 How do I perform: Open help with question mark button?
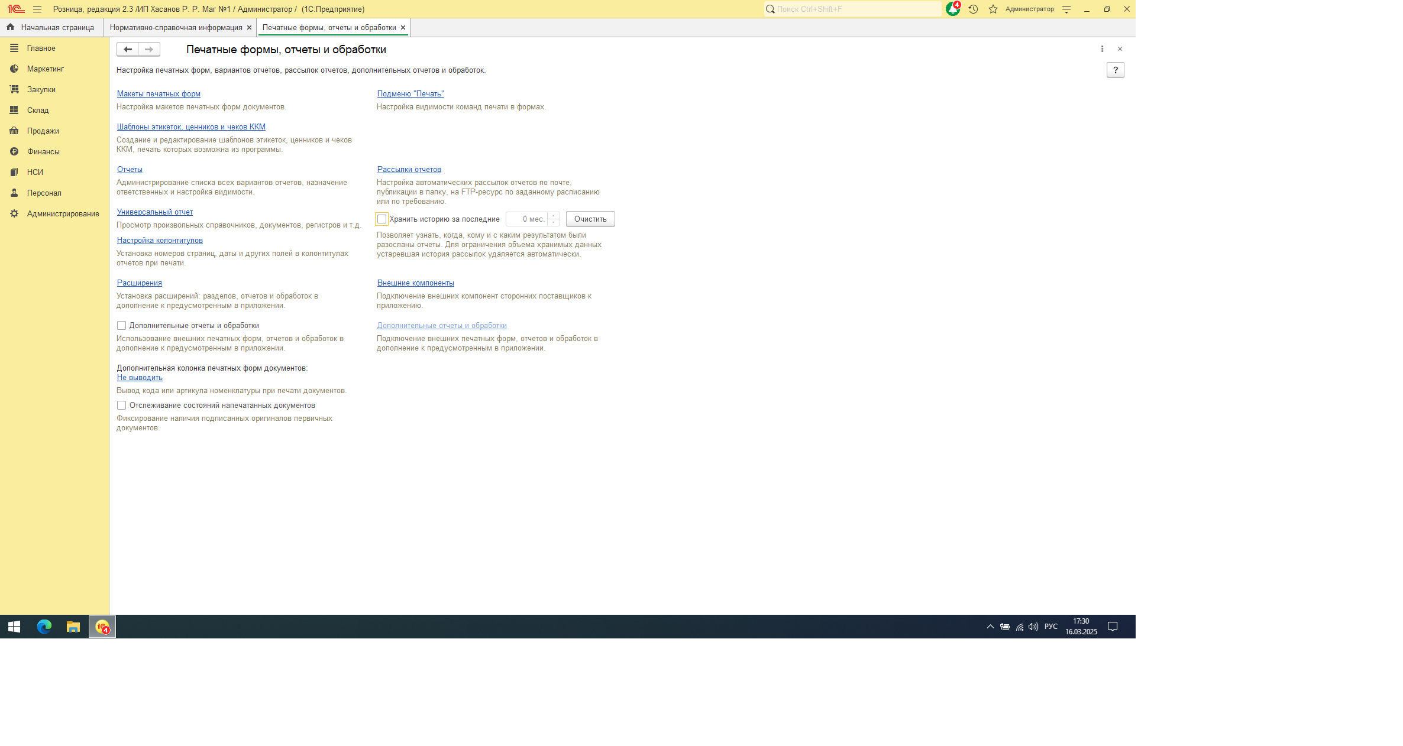[1115, 70]
